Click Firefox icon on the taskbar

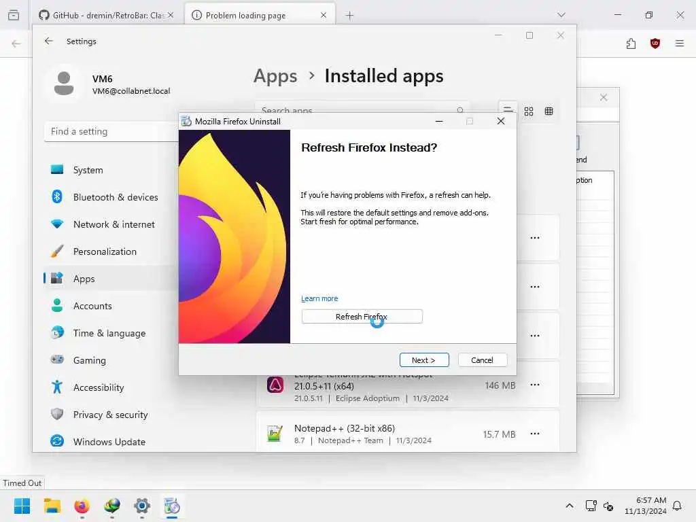(x=82, y=506)
